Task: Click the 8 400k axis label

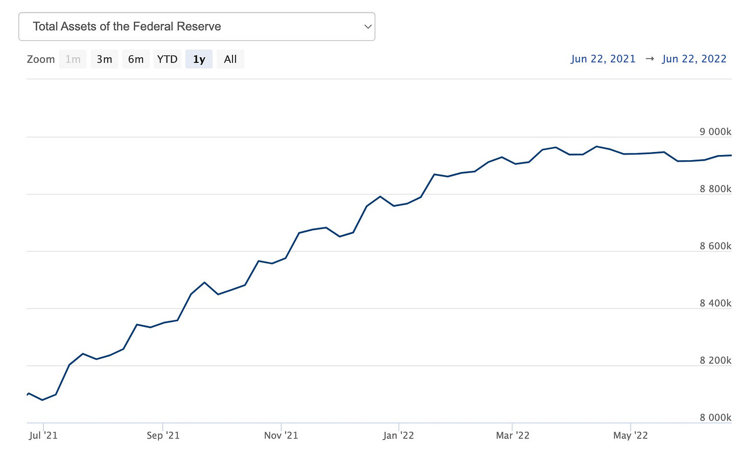Action: [x=715, y=303]
